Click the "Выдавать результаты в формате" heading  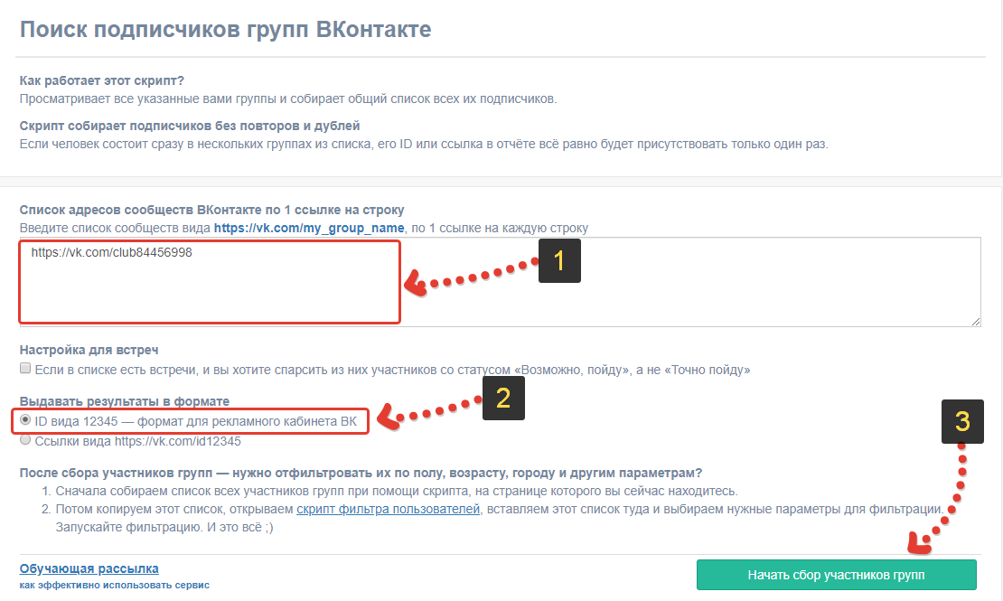(125, 401)
